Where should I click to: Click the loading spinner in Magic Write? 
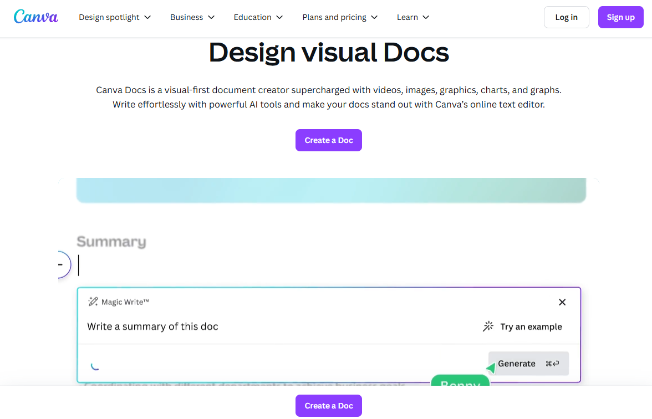(95, 366)
